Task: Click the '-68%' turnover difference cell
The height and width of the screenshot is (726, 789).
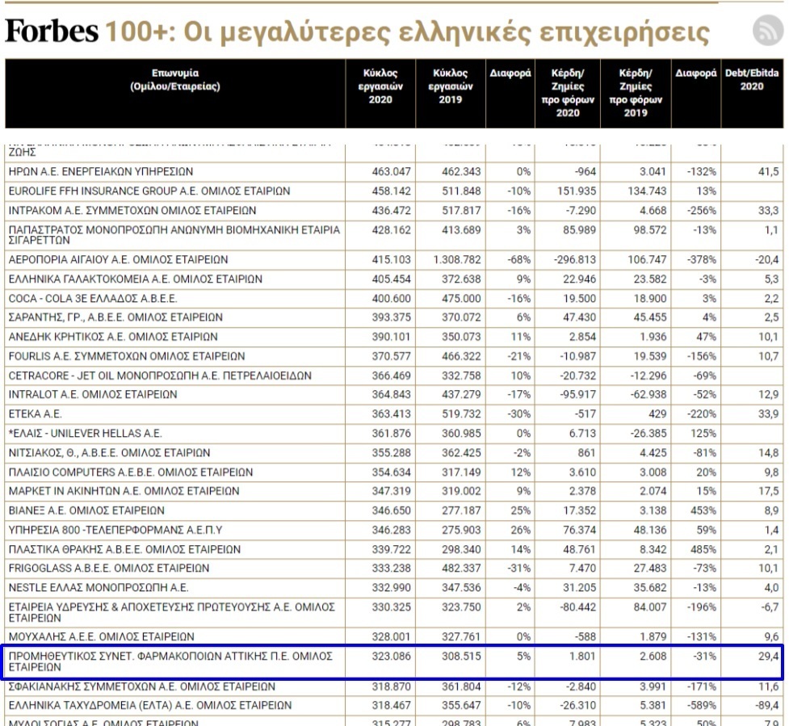Action: tap(518, 259)
